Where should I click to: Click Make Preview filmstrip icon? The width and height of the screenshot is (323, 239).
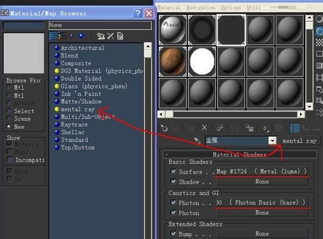pyautogui.click(x=319, y=77)
